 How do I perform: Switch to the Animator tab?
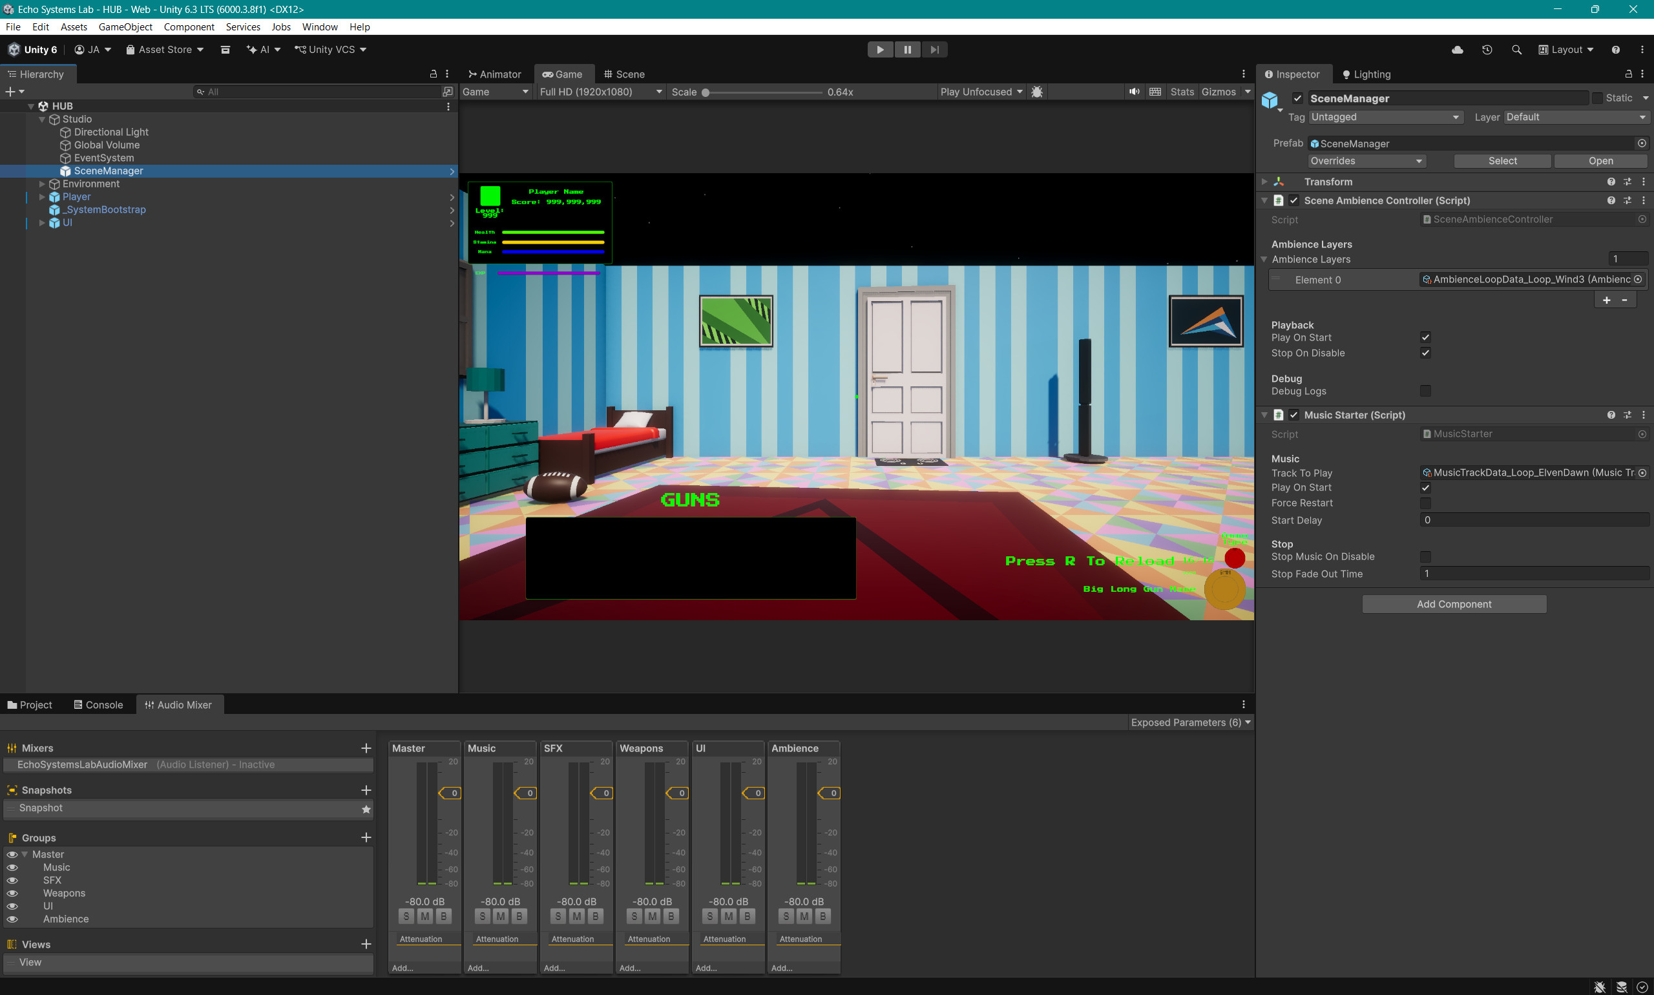[x=494, y=74]
